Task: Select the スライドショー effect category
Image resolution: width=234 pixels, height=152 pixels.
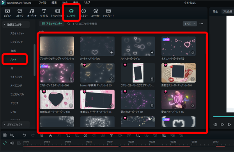Action: (17, 33)
